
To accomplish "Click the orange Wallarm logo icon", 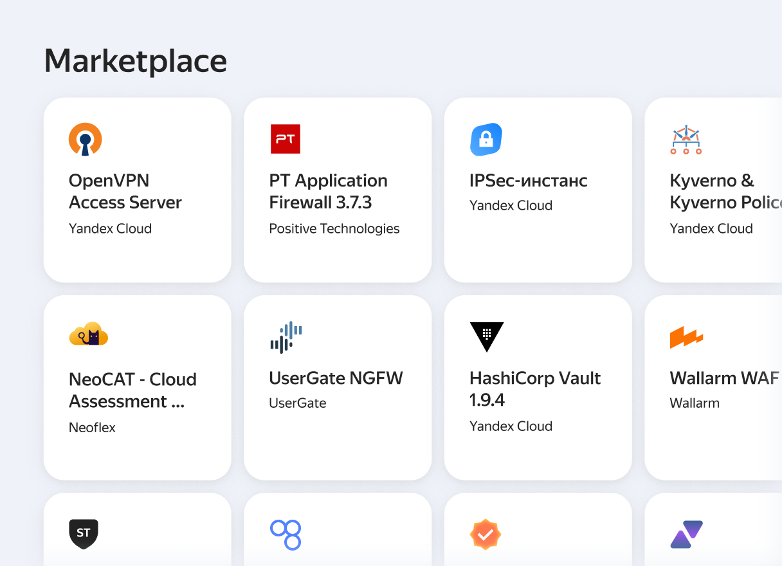I will (686, 337).
